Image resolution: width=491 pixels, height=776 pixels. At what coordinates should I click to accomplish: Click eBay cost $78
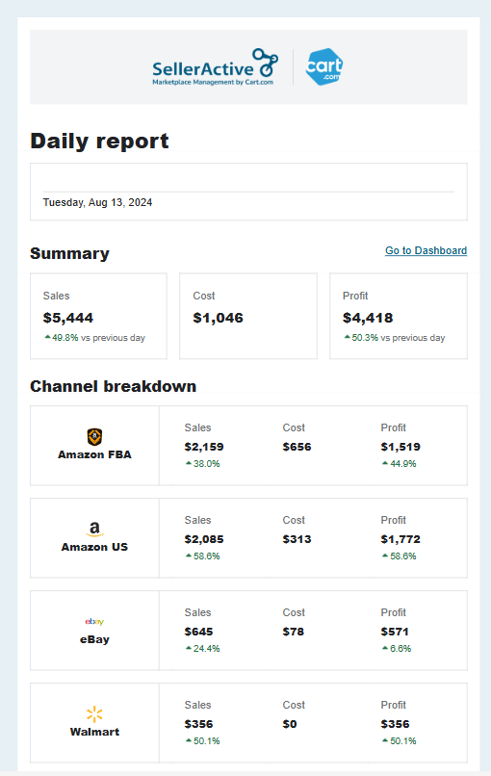click(x=293, y=632)
